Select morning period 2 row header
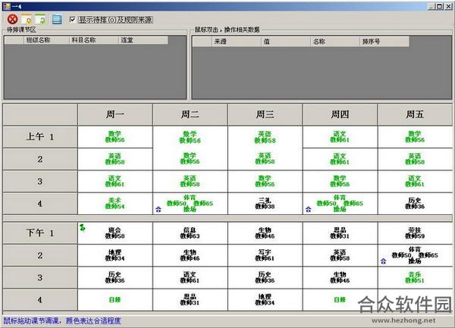Screen dimensions: 455x328 tap(40, 159)
